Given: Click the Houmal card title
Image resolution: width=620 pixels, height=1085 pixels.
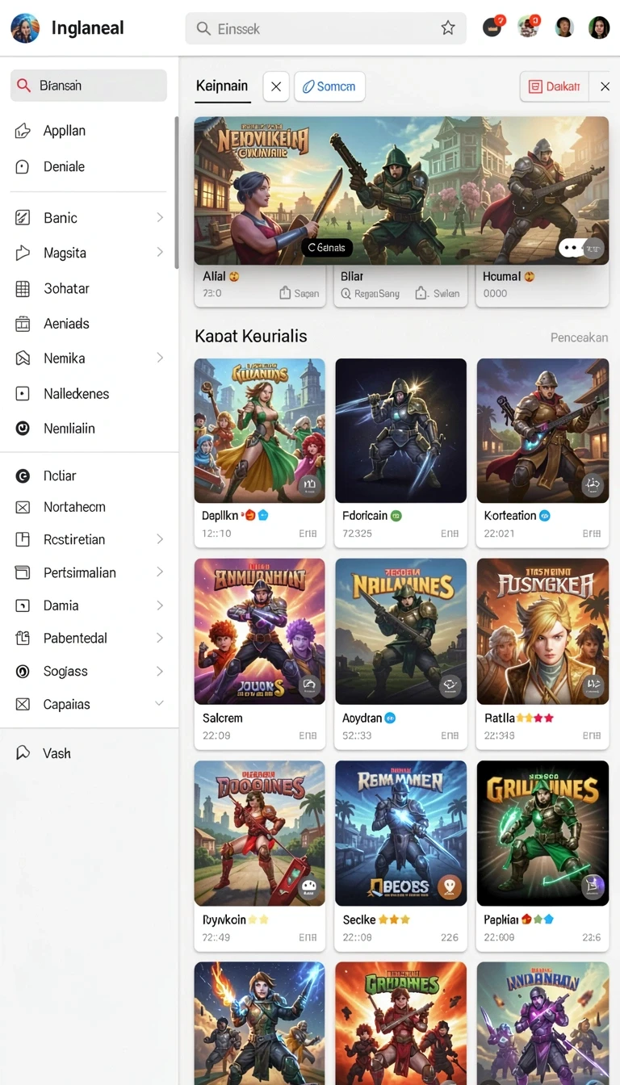Looking at the screenshot, I should click(x=503, y=276).
